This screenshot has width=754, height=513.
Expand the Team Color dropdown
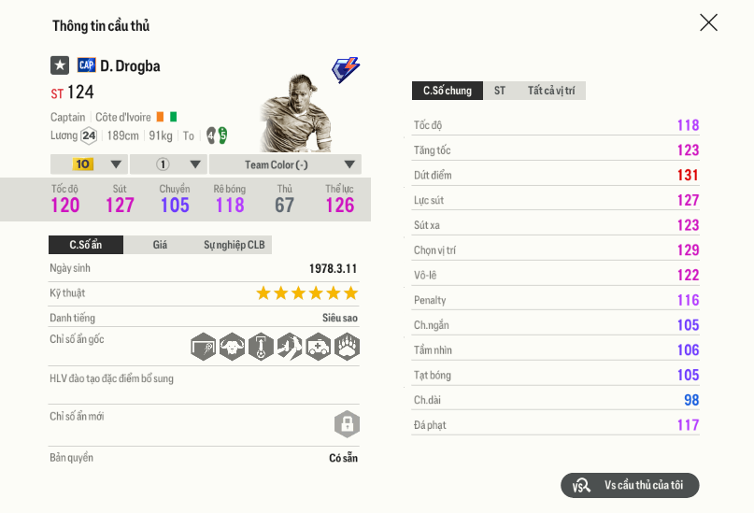tap(285, 164)
